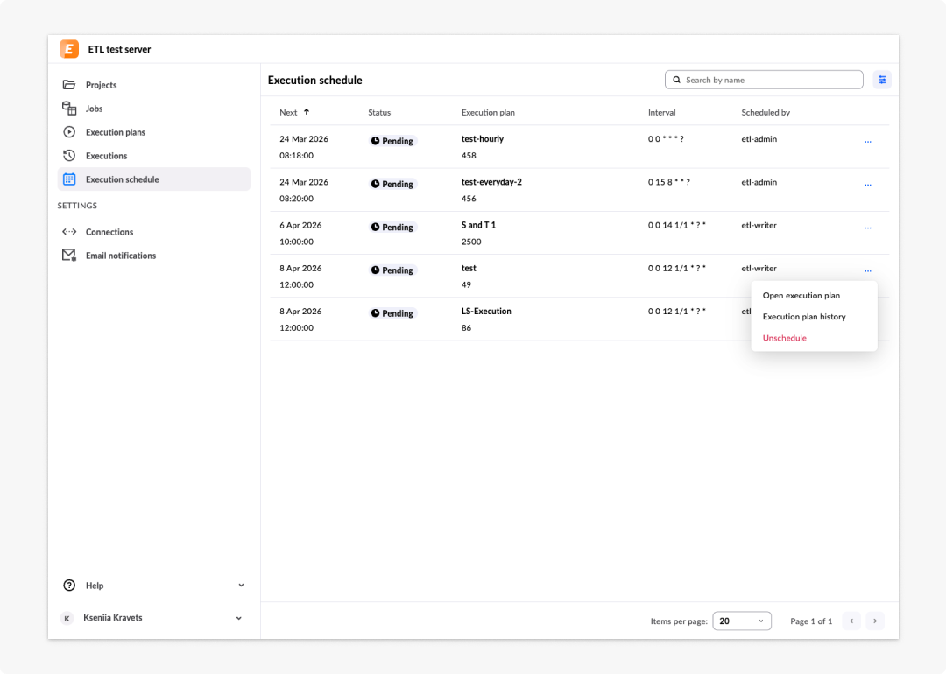Open the S and T 1 plan link
The width and height of the screenshot is (946, 674).
pos(478,225)
